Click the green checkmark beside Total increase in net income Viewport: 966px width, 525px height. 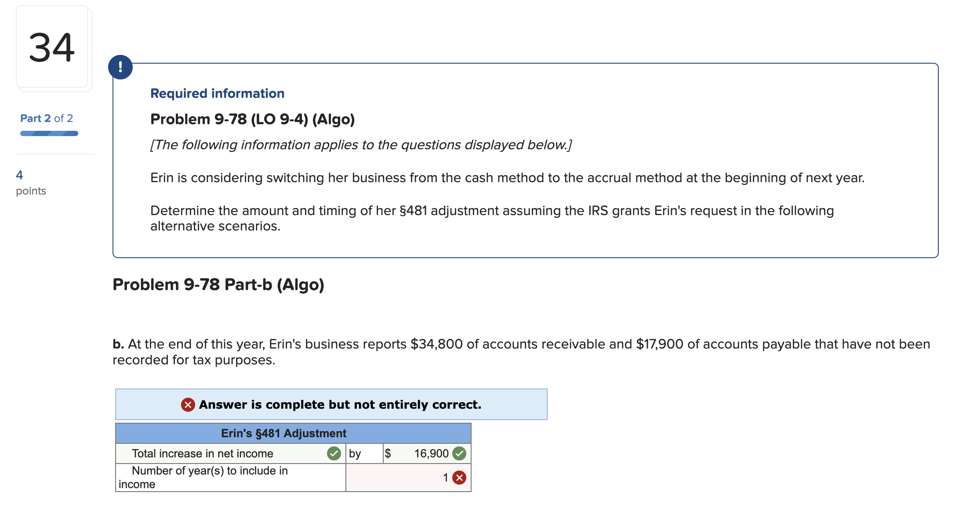(x=334, y=453)
